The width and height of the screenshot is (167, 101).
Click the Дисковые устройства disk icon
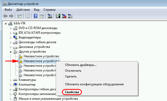tap(15, 47)
